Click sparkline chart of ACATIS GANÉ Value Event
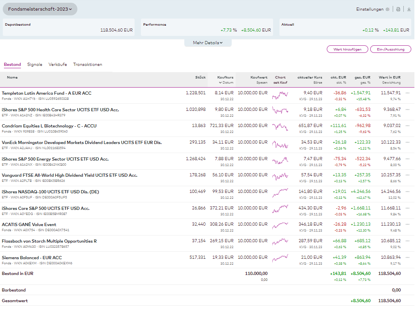 tap(280, 225)
